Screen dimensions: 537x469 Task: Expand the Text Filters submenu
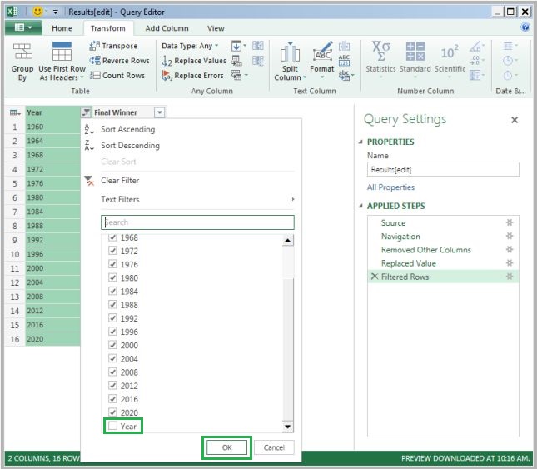point(197,199)
